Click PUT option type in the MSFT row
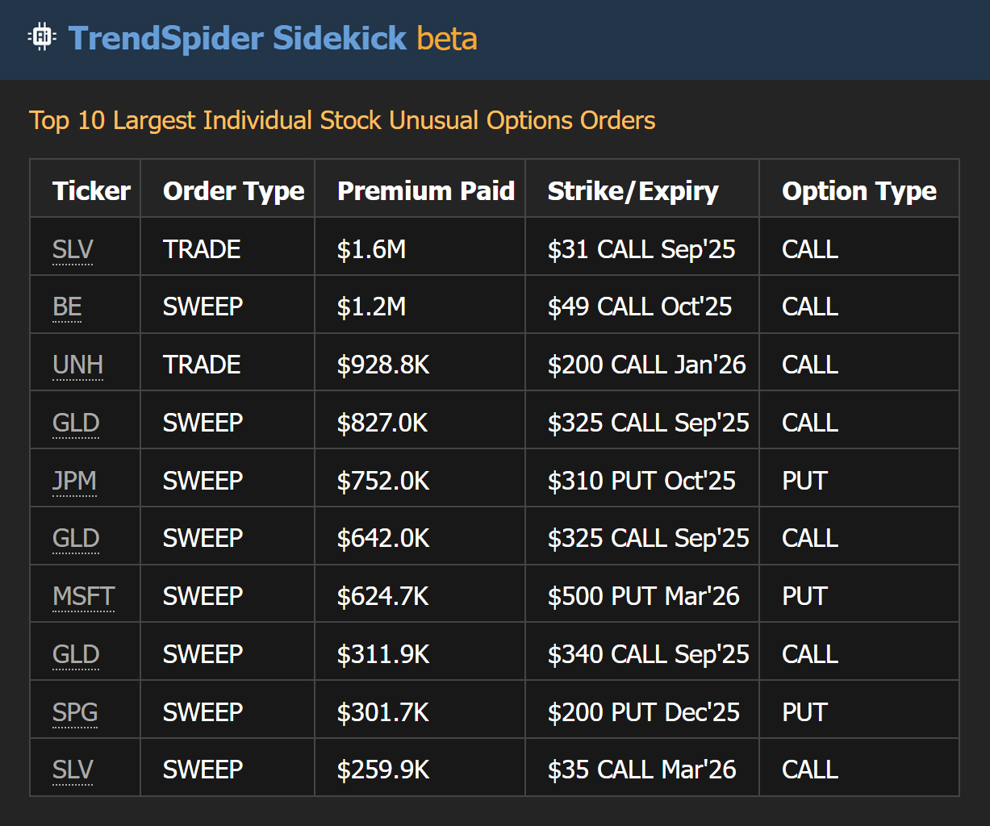The image size is (990, 826). coord(804,596)
